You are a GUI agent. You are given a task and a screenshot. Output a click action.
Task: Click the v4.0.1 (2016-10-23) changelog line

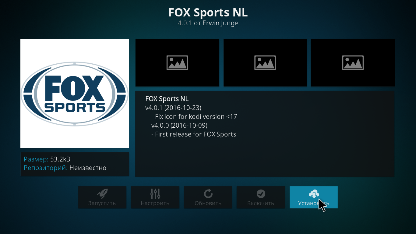pos(173,108)
